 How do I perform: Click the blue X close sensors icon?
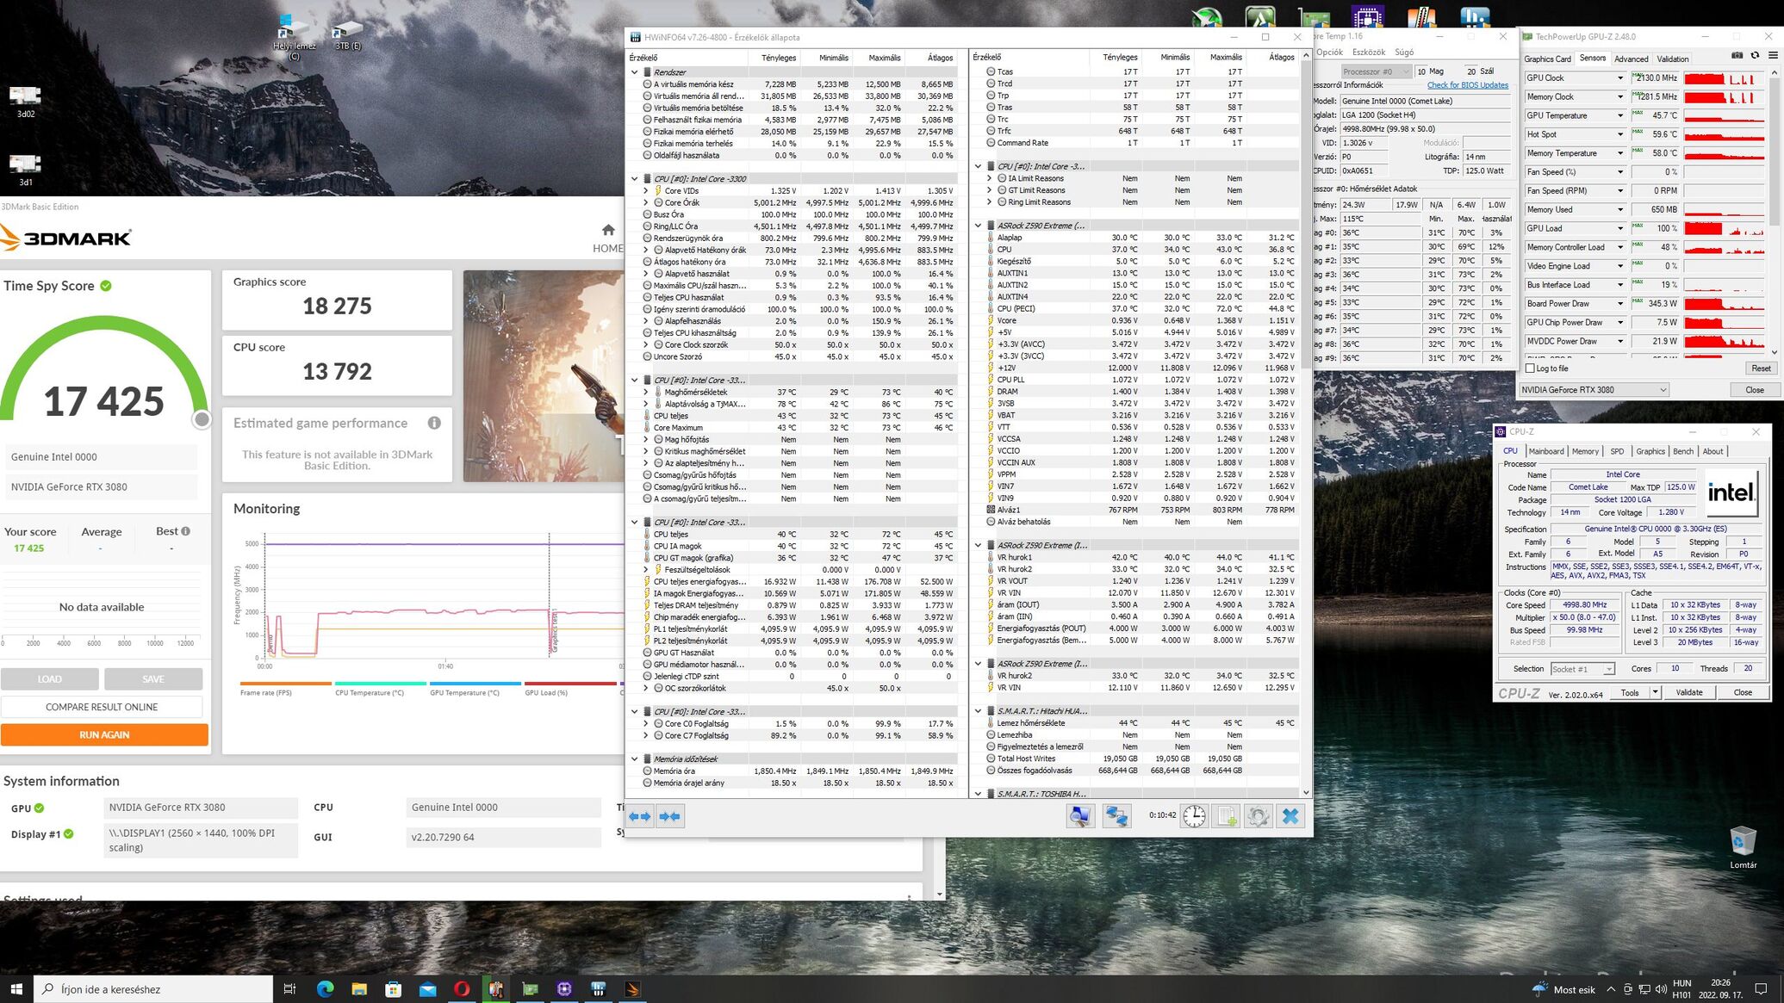[x=1290, y=816]
